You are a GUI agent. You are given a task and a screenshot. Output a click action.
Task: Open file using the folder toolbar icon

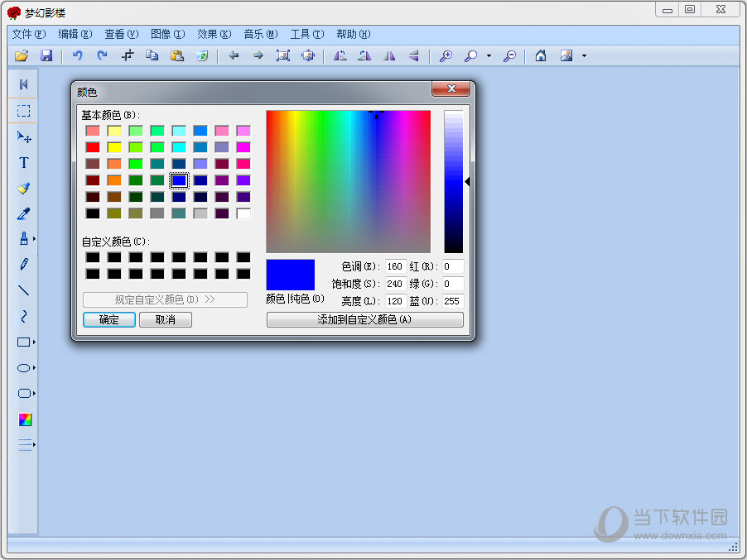(21, 55)
